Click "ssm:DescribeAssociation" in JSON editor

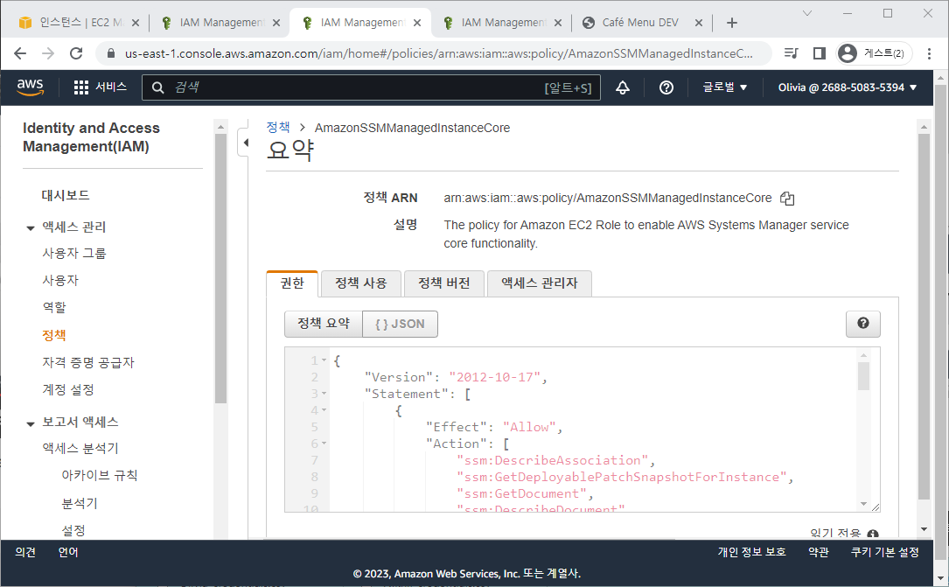coord(553,460)
